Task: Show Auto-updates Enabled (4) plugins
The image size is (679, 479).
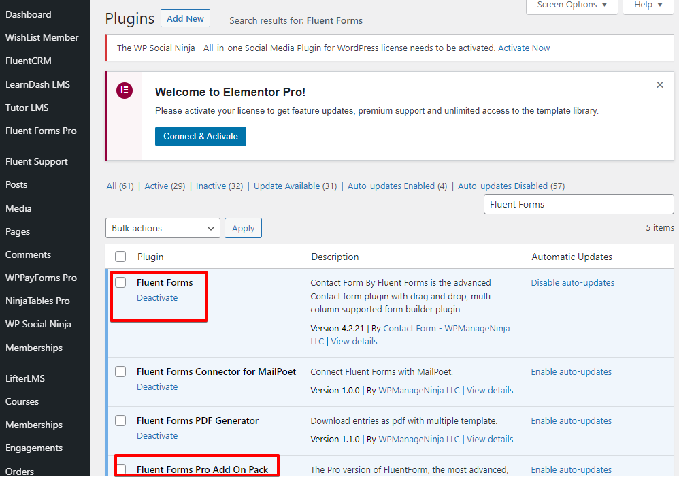Action: [397, 186]
